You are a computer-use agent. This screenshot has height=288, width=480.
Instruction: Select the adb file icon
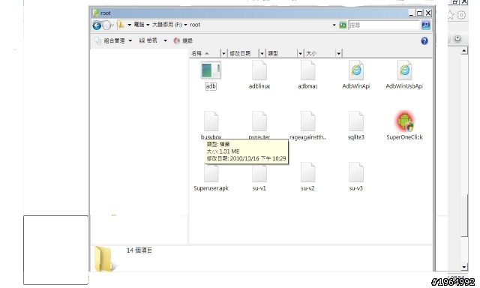[x=211, y=70]
